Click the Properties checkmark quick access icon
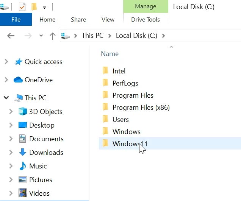This screenshot has height=201, width=241. tap(22, 7)
